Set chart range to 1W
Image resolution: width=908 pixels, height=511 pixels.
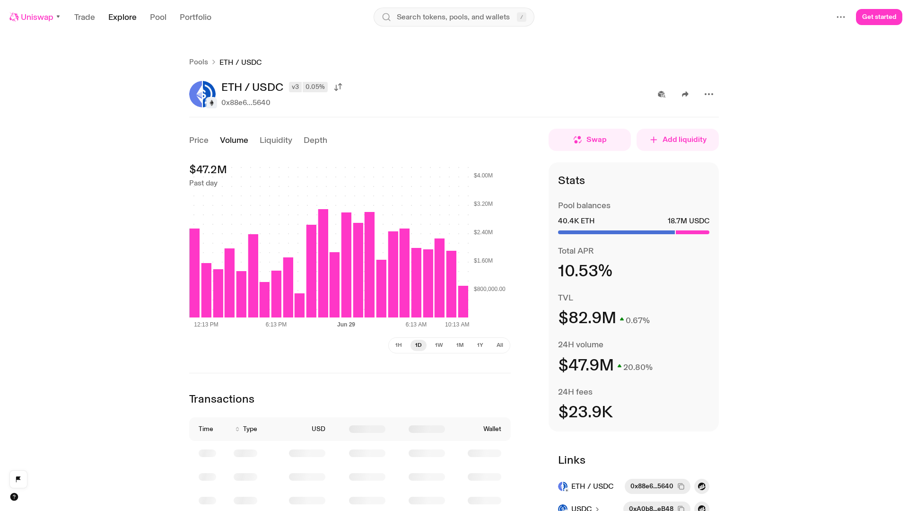(x=439, y=345)
